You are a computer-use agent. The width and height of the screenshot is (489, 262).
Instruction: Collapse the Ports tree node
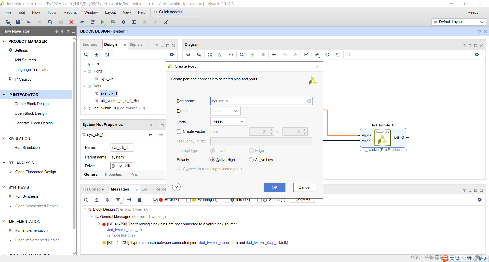tap(85, 71)
